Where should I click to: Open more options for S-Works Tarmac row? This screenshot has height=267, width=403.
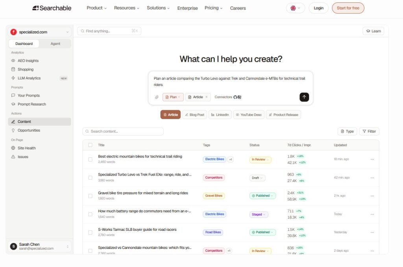(372, 232)
